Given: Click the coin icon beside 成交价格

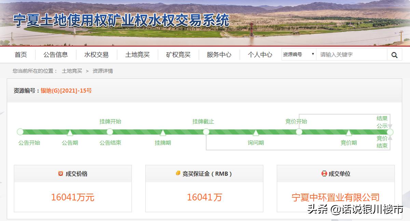Looking at the screenshot, I should pyautogui.click(x=60, y=174).
